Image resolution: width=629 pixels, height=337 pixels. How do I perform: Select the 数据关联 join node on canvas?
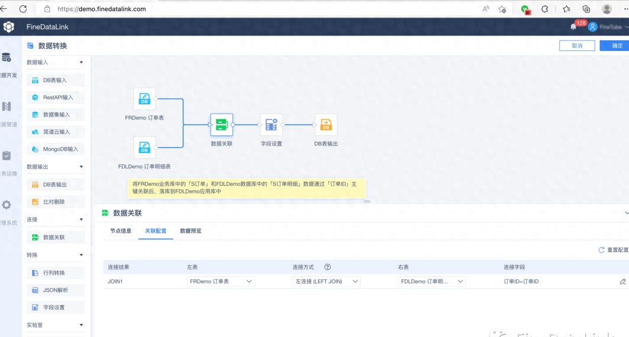coord(221,125)
